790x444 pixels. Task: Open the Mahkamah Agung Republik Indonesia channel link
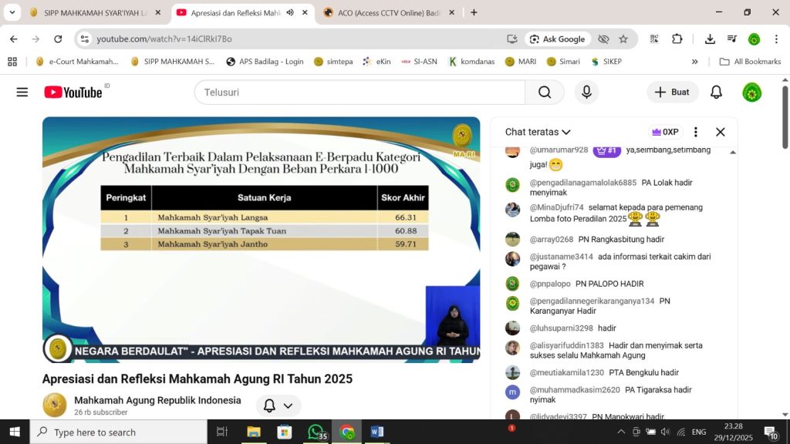(x=157, y=400)
